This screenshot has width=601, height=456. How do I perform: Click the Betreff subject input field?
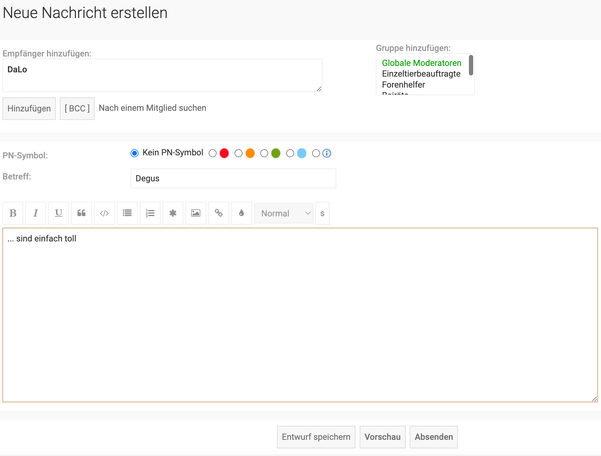233,179
